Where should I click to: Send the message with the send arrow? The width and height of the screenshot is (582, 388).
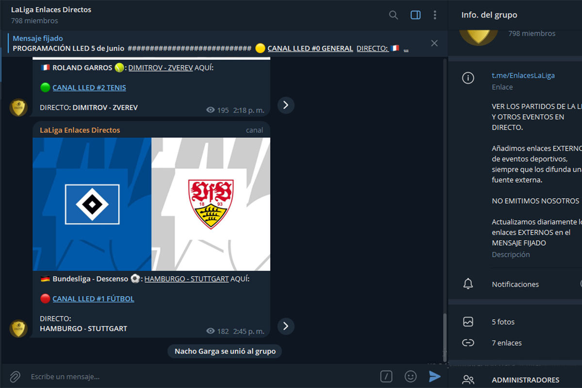coord(435,376)
